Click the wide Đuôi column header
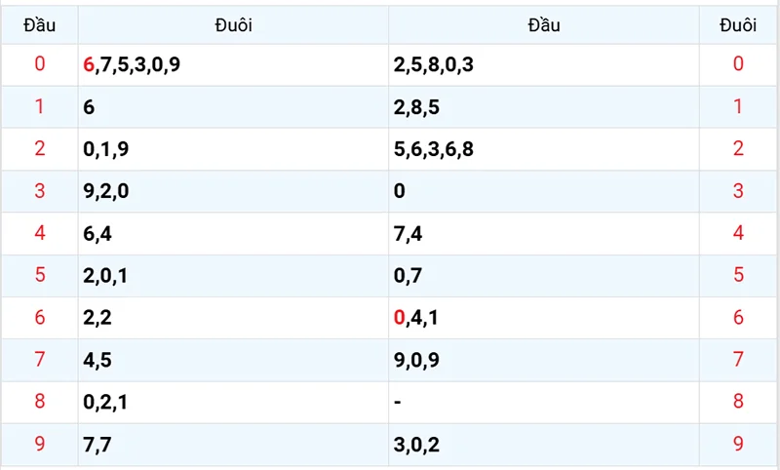The image size is (780, 470). pyautogui.click(x=233, y=26)
